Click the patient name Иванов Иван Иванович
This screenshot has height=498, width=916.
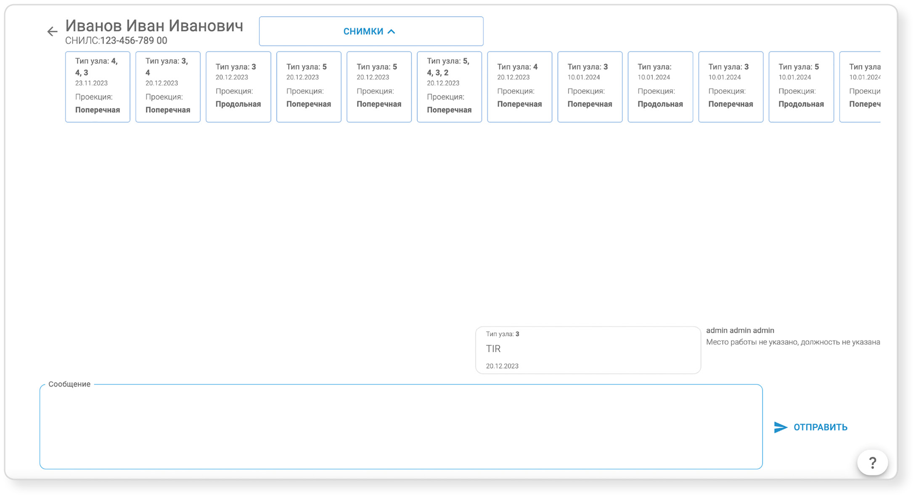(154, 26)
